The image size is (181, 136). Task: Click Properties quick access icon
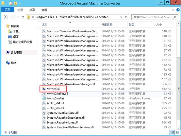tap(11, 3)
